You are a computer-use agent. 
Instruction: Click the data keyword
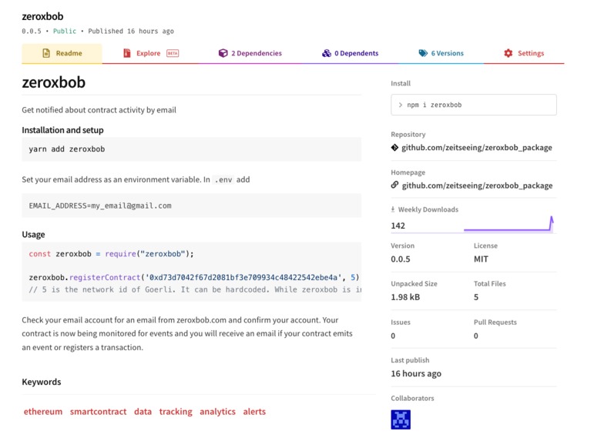point(143,412)
